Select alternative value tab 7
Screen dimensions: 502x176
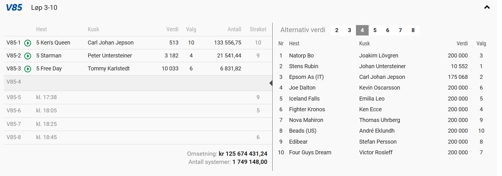click(400, 30)
